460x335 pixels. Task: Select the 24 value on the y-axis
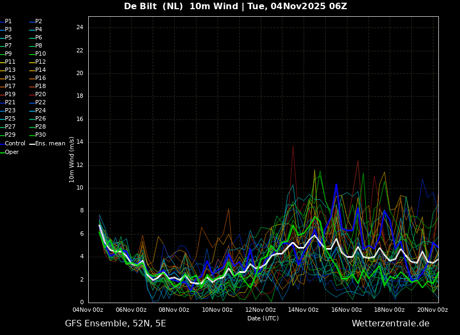click(80, 28)
